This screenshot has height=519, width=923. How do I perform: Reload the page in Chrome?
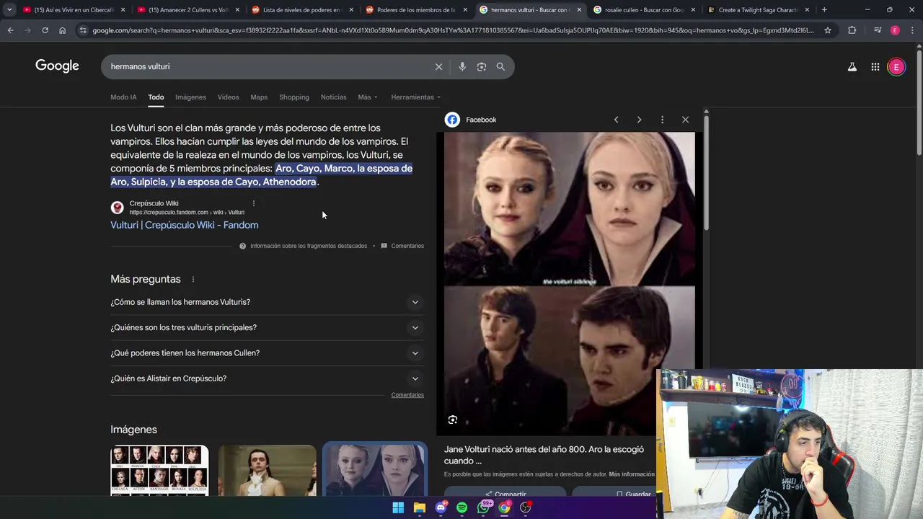click(x=45, y=30)
